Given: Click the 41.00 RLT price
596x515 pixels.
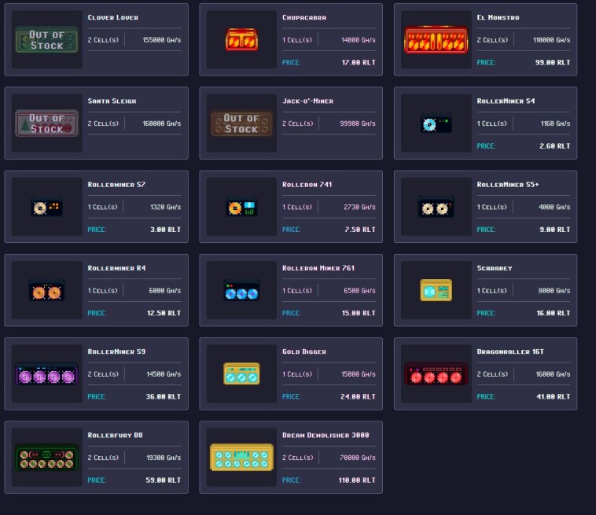Looking at the screenshot, I should point(554,397).
